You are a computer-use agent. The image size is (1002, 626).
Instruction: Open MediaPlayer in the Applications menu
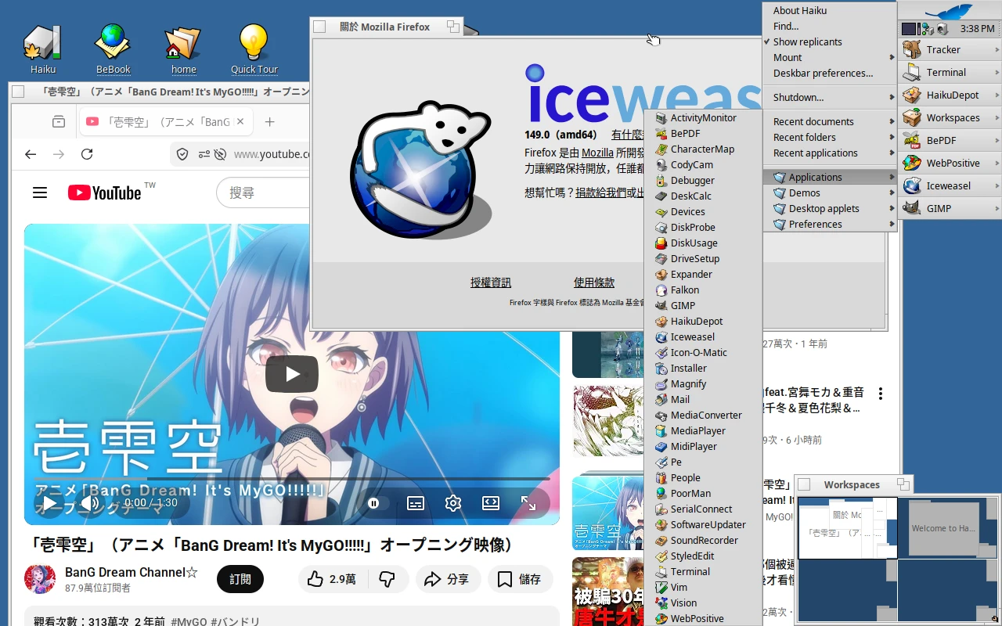(697, 430)
